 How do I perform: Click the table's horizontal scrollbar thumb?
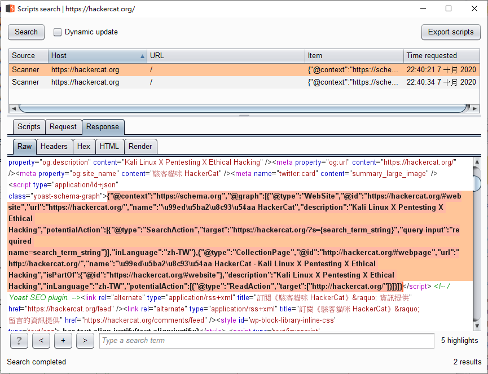[244, 109]
